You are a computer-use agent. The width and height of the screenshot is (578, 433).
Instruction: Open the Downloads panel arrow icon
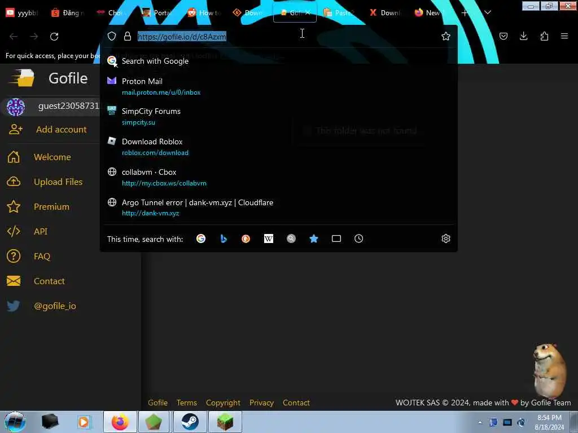click(x=523, y=36)
